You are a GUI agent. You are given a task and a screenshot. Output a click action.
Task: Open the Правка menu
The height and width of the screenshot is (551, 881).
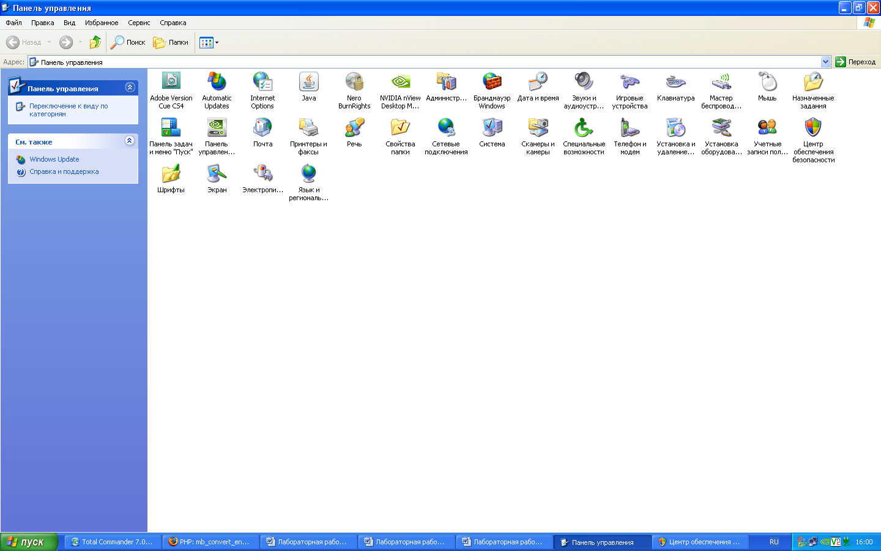[43, 23]
